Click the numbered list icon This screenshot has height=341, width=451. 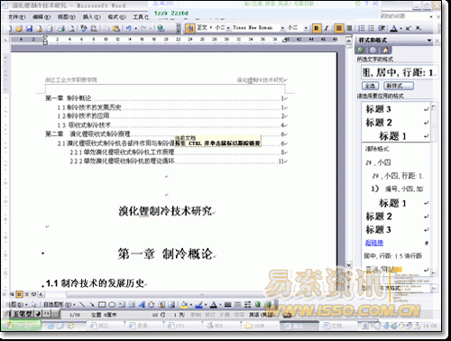coord(362,28)
